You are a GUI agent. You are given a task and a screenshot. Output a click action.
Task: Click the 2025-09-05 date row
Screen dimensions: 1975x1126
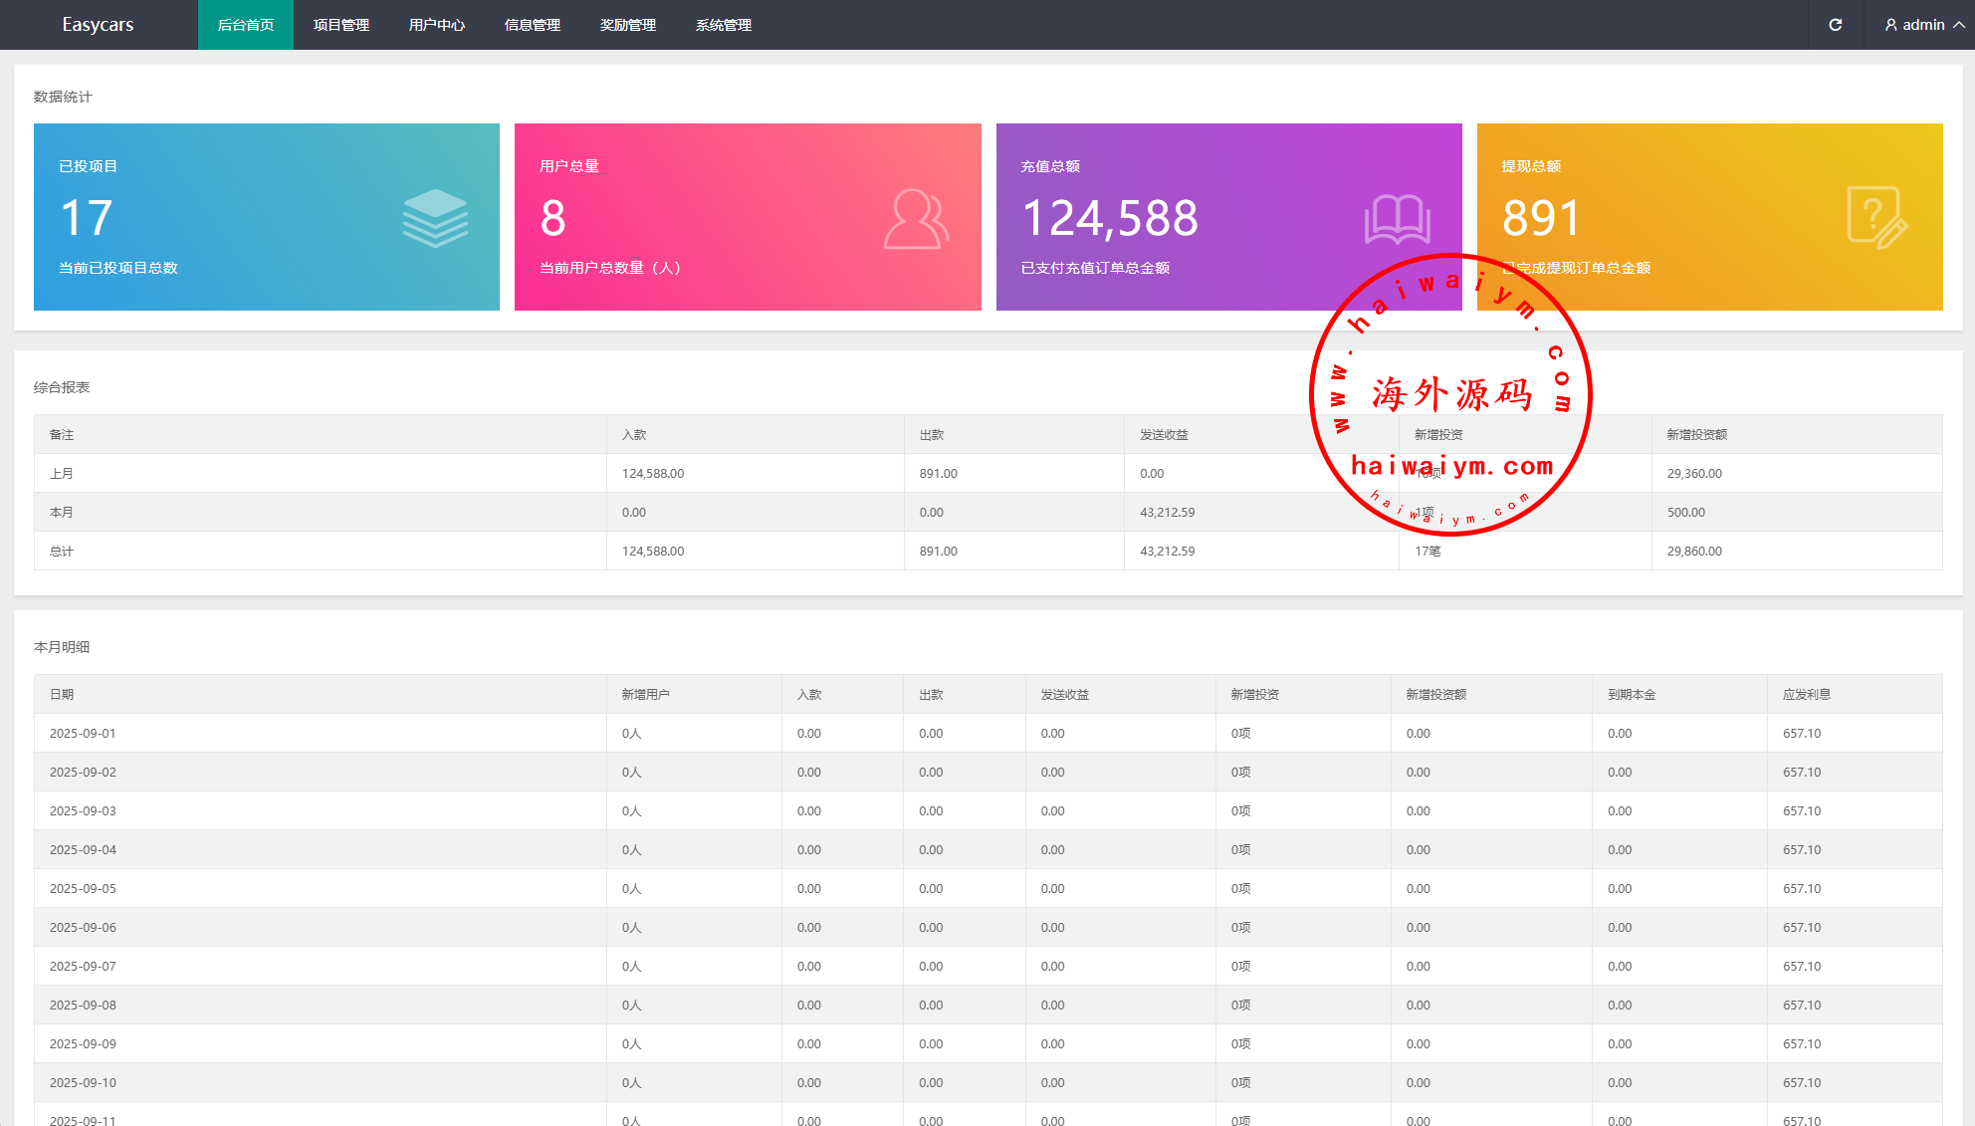click(84, 889)
